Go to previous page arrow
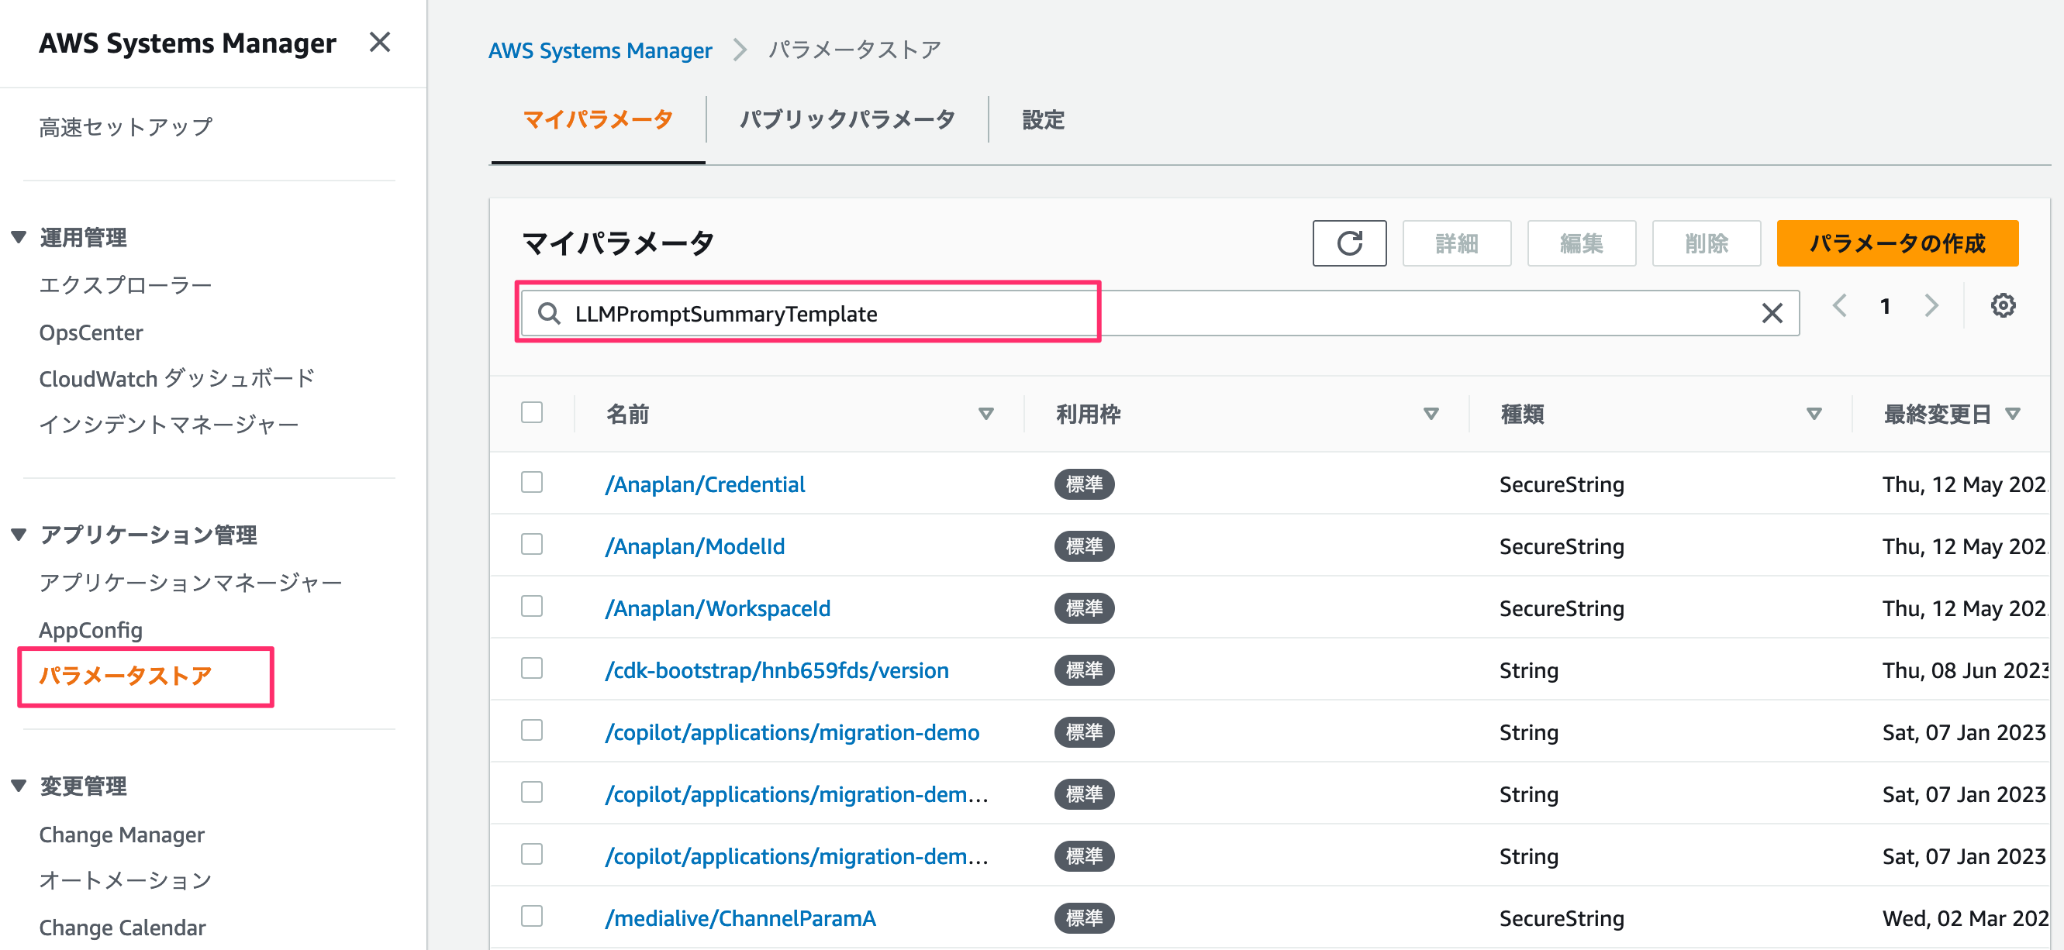Image resolution: width=2064 pixels, height=950 pixels. pos(1840,305)
